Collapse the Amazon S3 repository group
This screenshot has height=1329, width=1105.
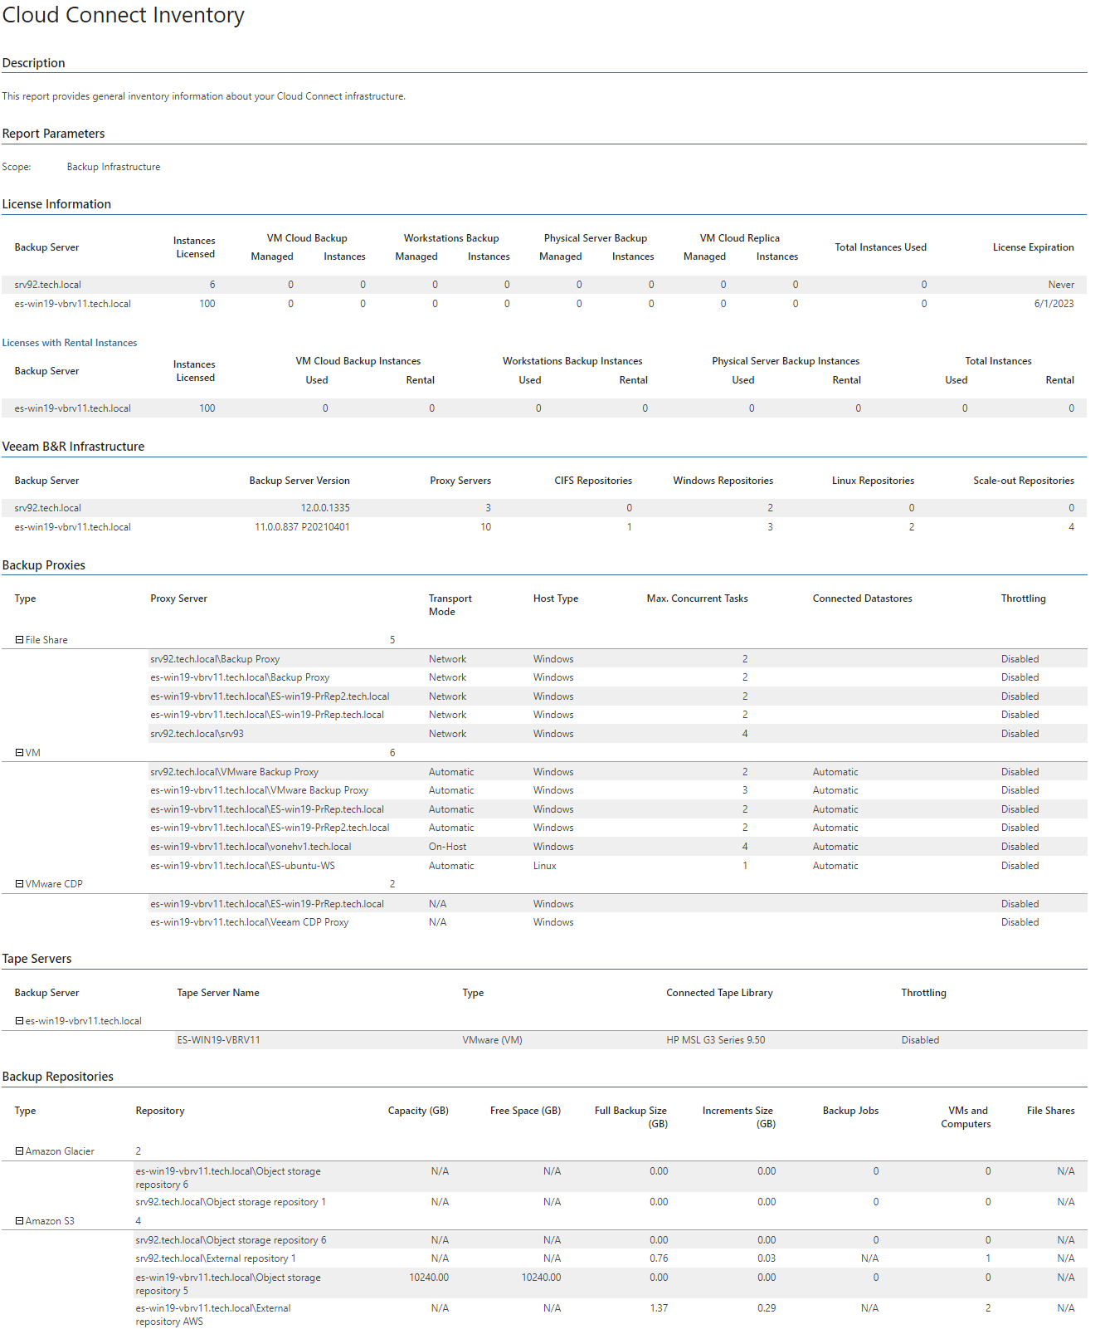click(19, 1221)
